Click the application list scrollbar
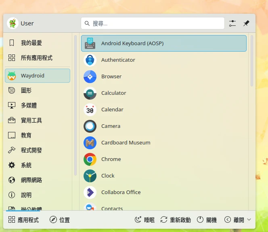Image resolution: width=268 pixels, height=232 pixels. [x=251, y=61]
